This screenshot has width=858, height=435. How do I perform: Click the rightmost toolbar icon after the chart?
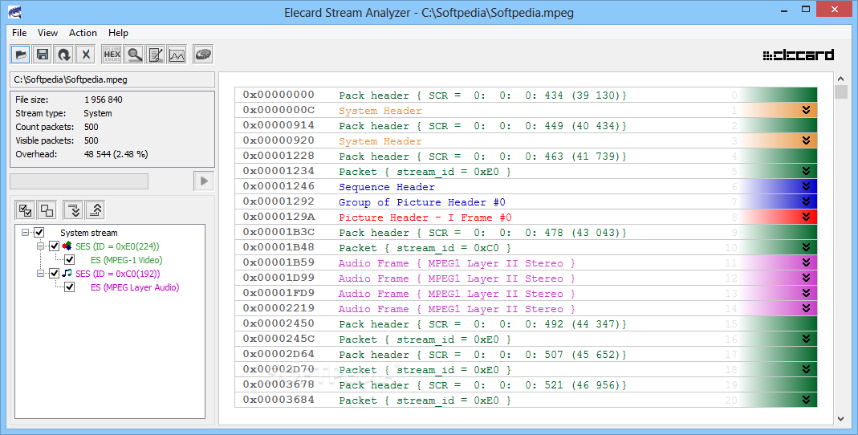coord(203,54)
